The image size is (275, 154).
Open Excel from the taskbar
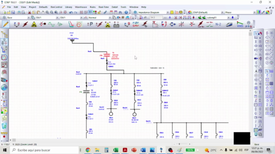(x=116, y=150)
